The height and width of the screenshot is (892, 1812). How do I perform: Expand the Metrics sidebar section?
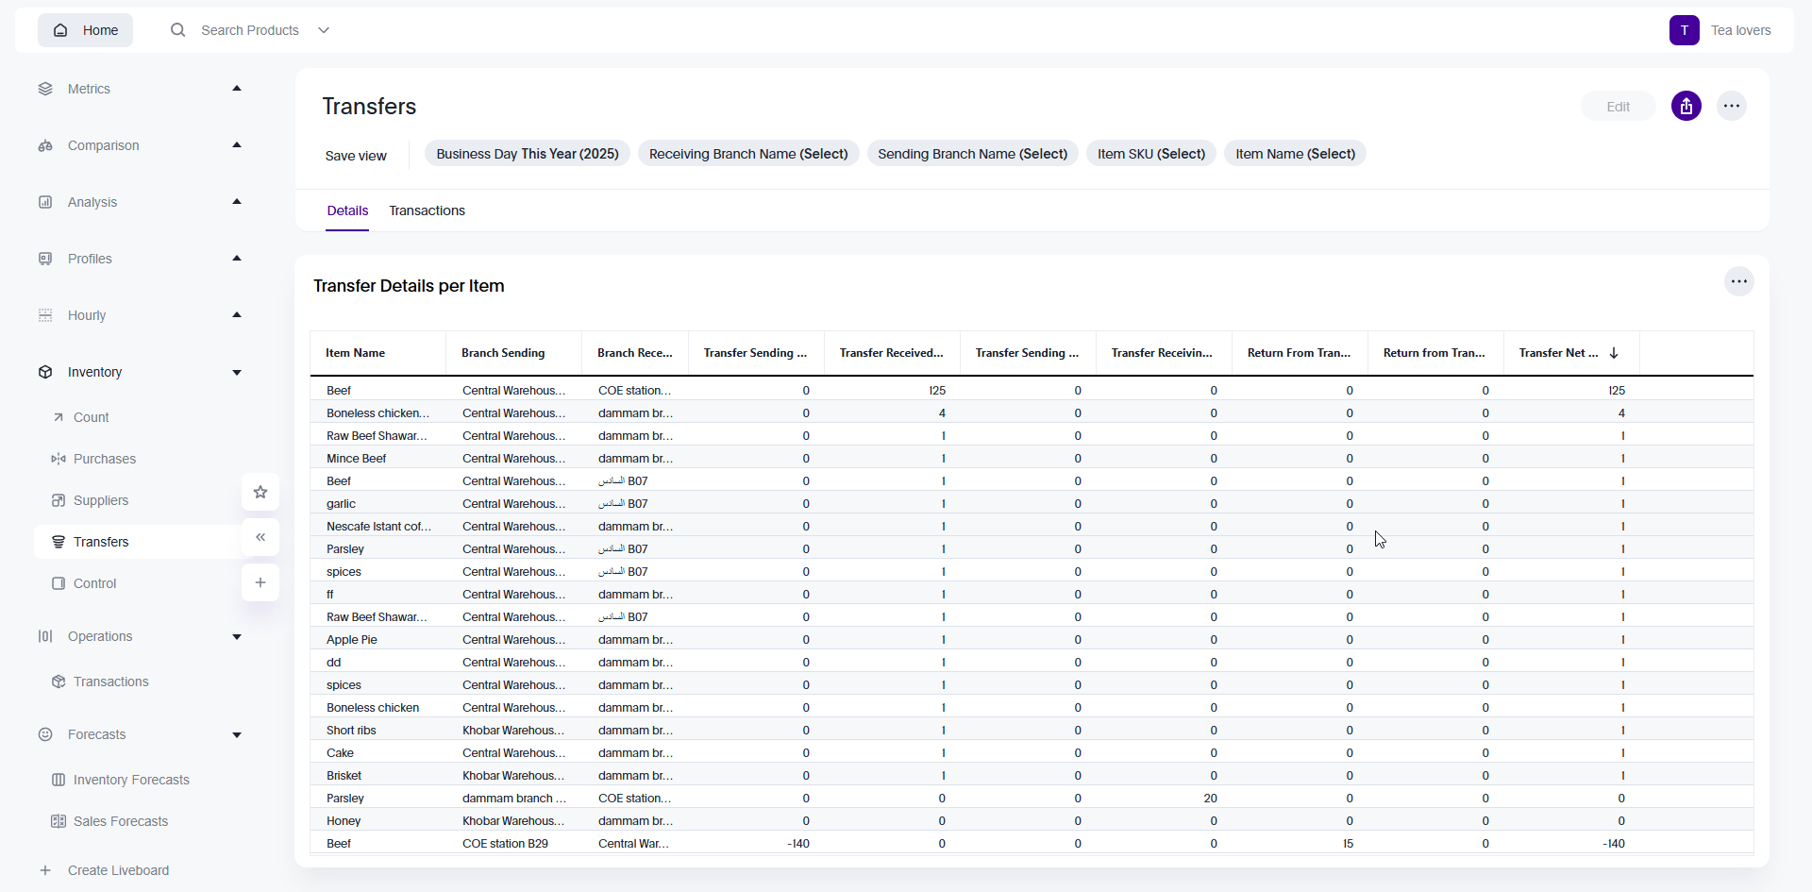(237, 89)
